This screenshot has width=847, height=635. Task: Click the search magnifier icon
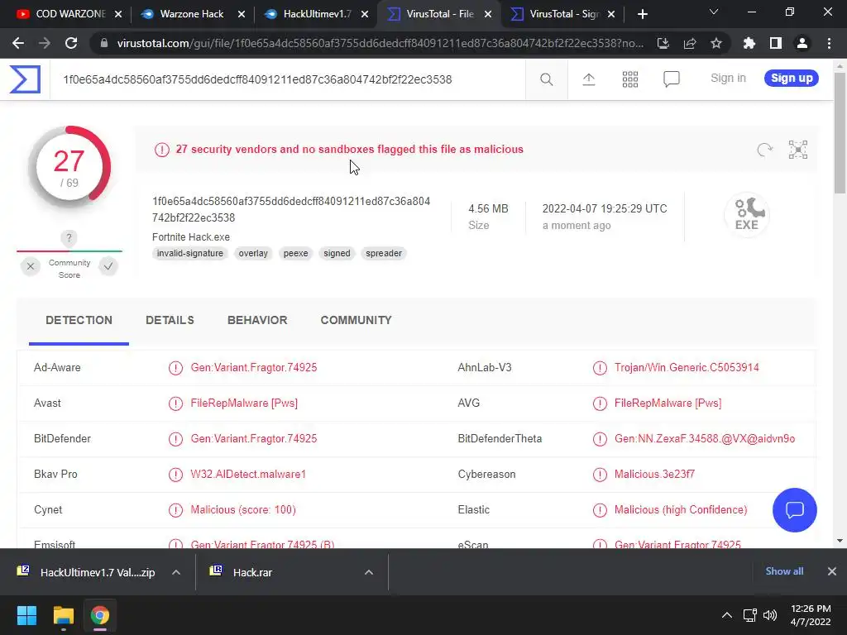click(x=546, y=79)
